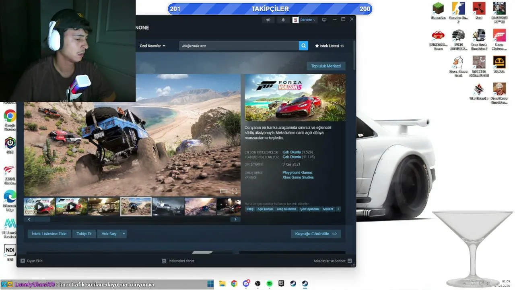
Task: Select War Thunder desktop shortcut
Action: [x=479, y=91]
